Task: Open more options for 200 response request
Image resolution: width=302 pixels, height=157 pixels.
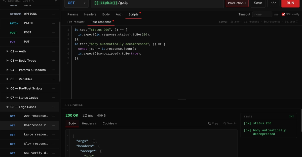Action: pos(53,116)
